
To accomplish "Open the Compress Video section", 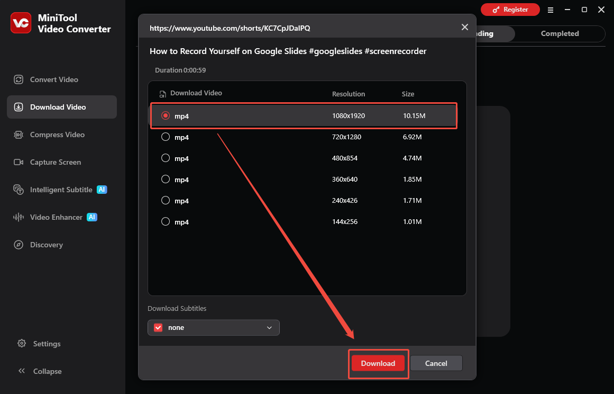I will [62, 135].
